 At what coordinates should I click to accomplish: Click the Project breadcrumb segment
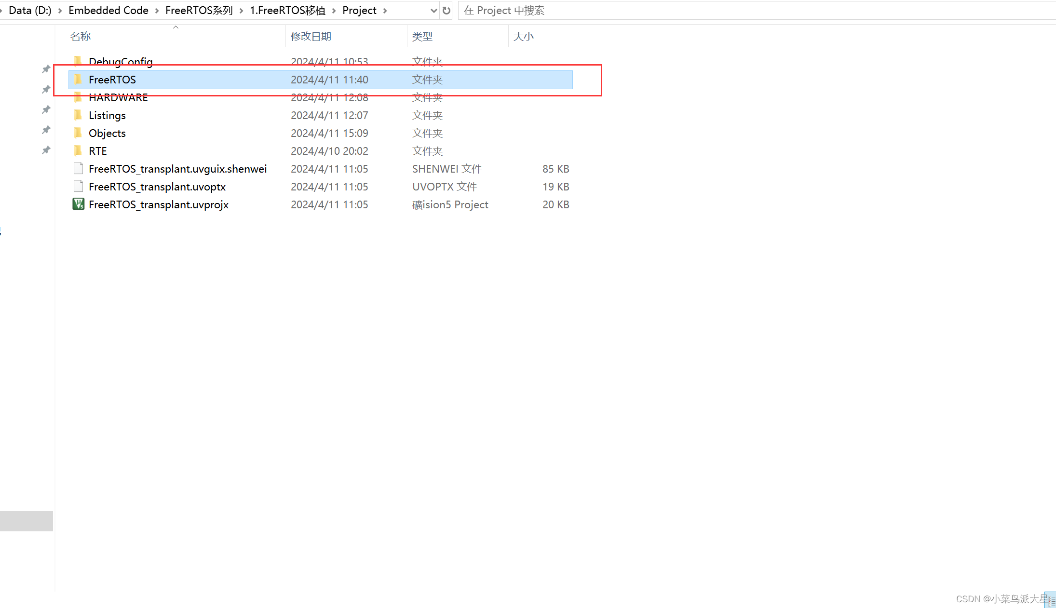coord(359,11)
